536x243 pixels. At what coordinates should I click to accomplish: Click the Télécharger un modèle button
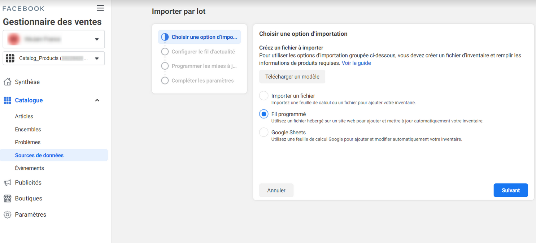(x=292, y=77)
